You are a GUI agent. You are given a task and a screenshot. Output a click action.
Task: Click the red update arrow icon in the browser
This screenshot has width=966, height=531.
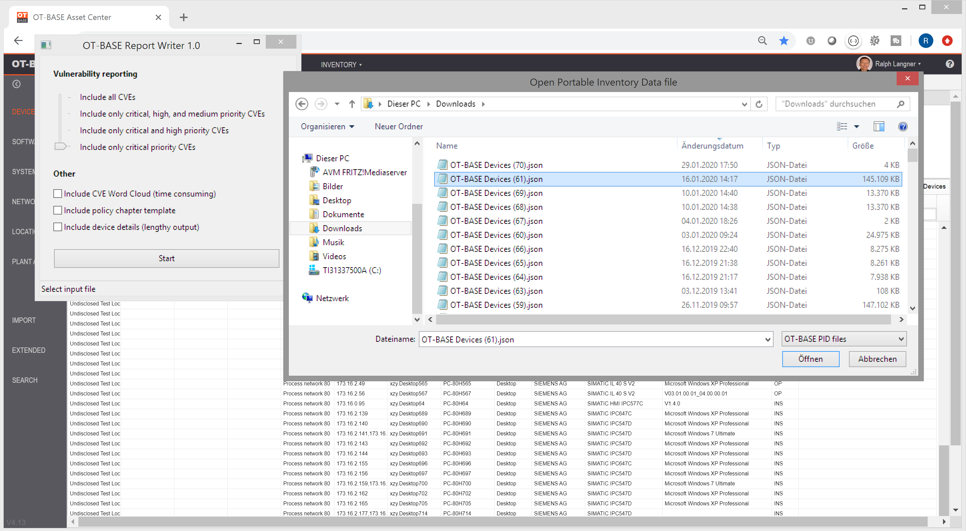click(947, 40)
